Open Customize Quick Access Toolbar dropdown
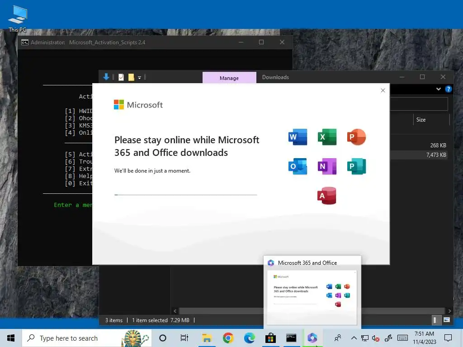Viewport: 463px width, 347px height. coord(139,78)
